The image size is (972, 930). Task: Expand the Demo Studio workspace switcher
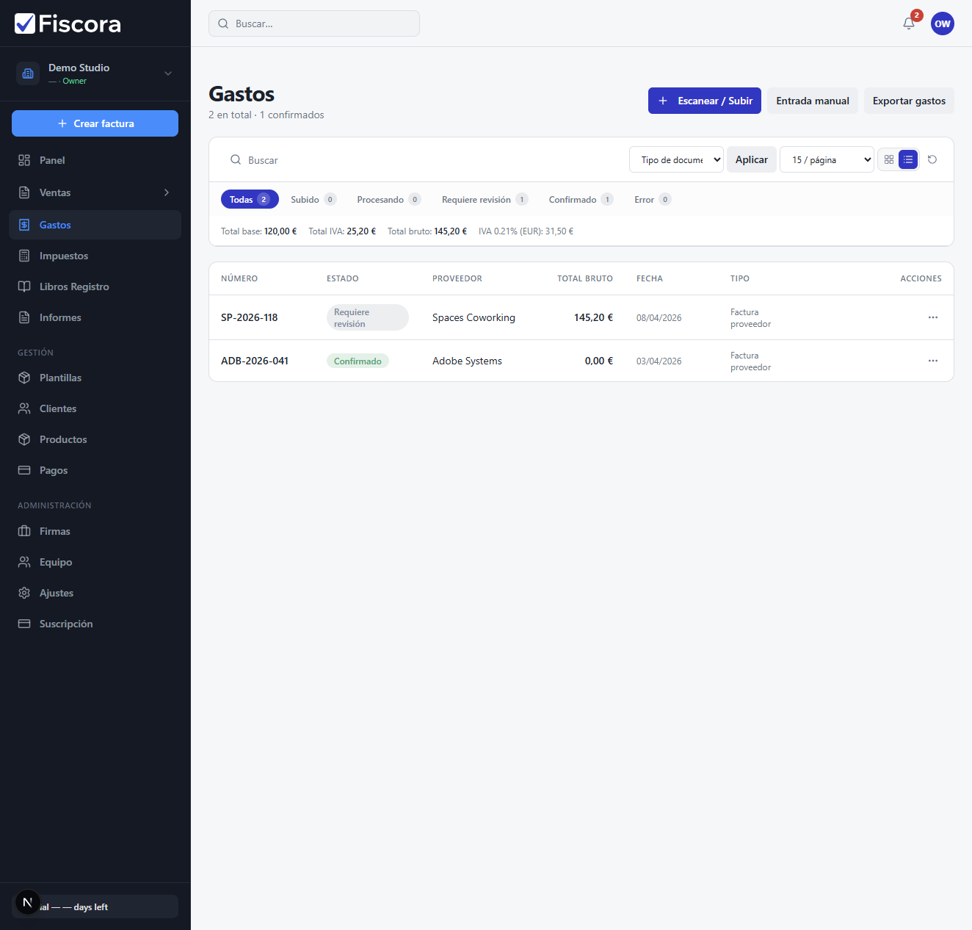point(168,73)
